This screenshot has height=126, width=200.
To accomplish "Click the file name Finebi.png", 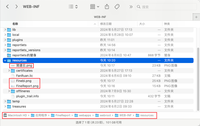I will 24,81.
